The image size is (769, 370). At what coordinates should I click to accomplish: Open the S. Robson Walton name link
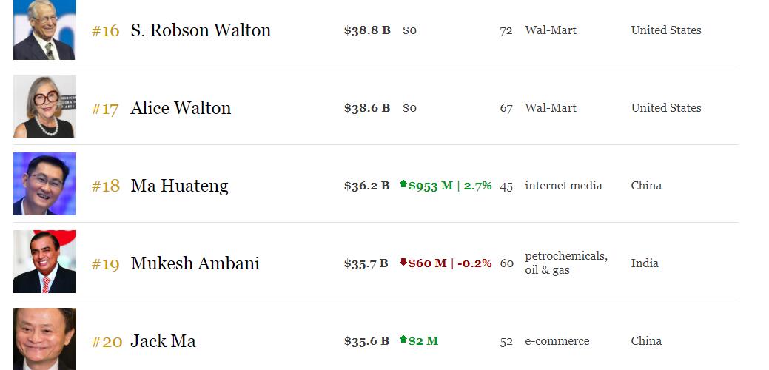click(201, 30)
